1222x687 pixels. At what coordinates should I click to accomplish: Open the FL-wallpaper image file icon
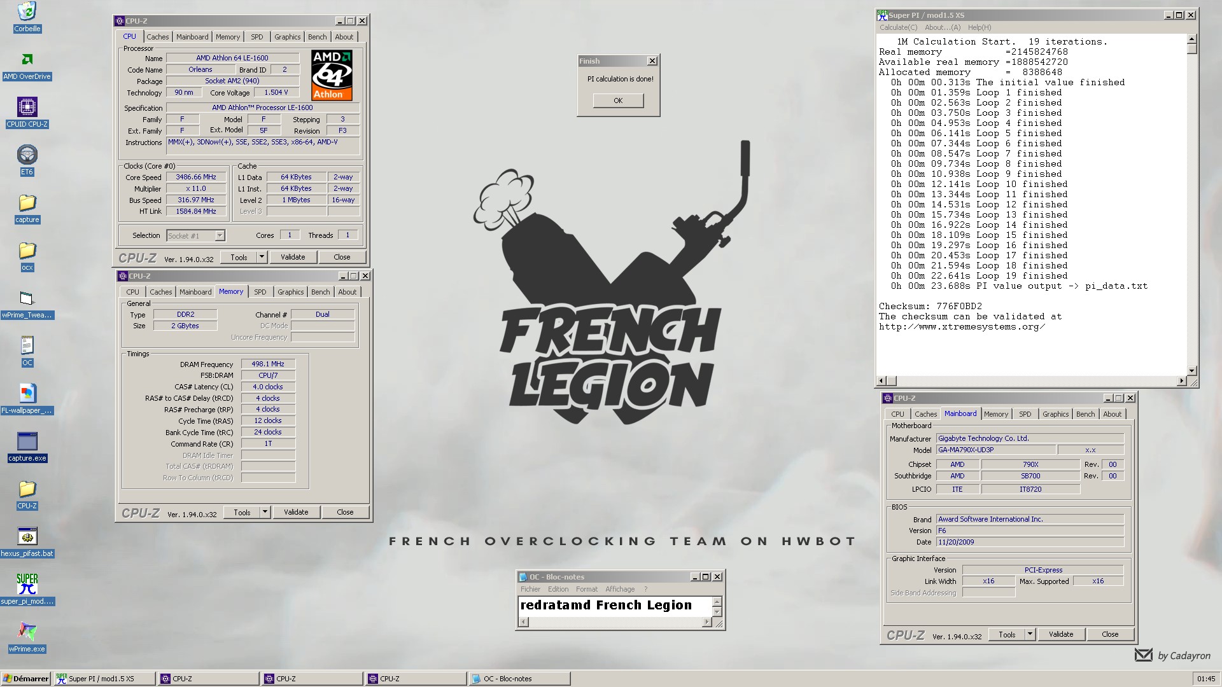27,393
